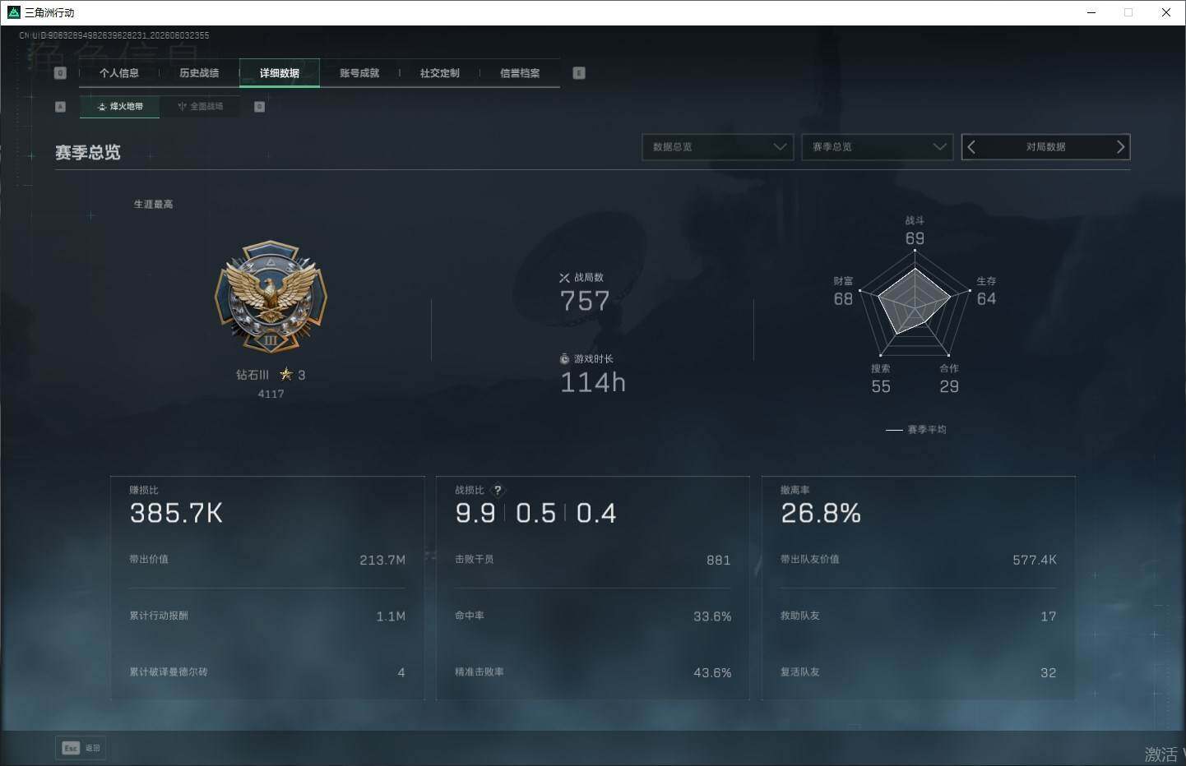Click the left arrow beside 对局数据
Screen dimensions: 1186x766
[971, 147]
